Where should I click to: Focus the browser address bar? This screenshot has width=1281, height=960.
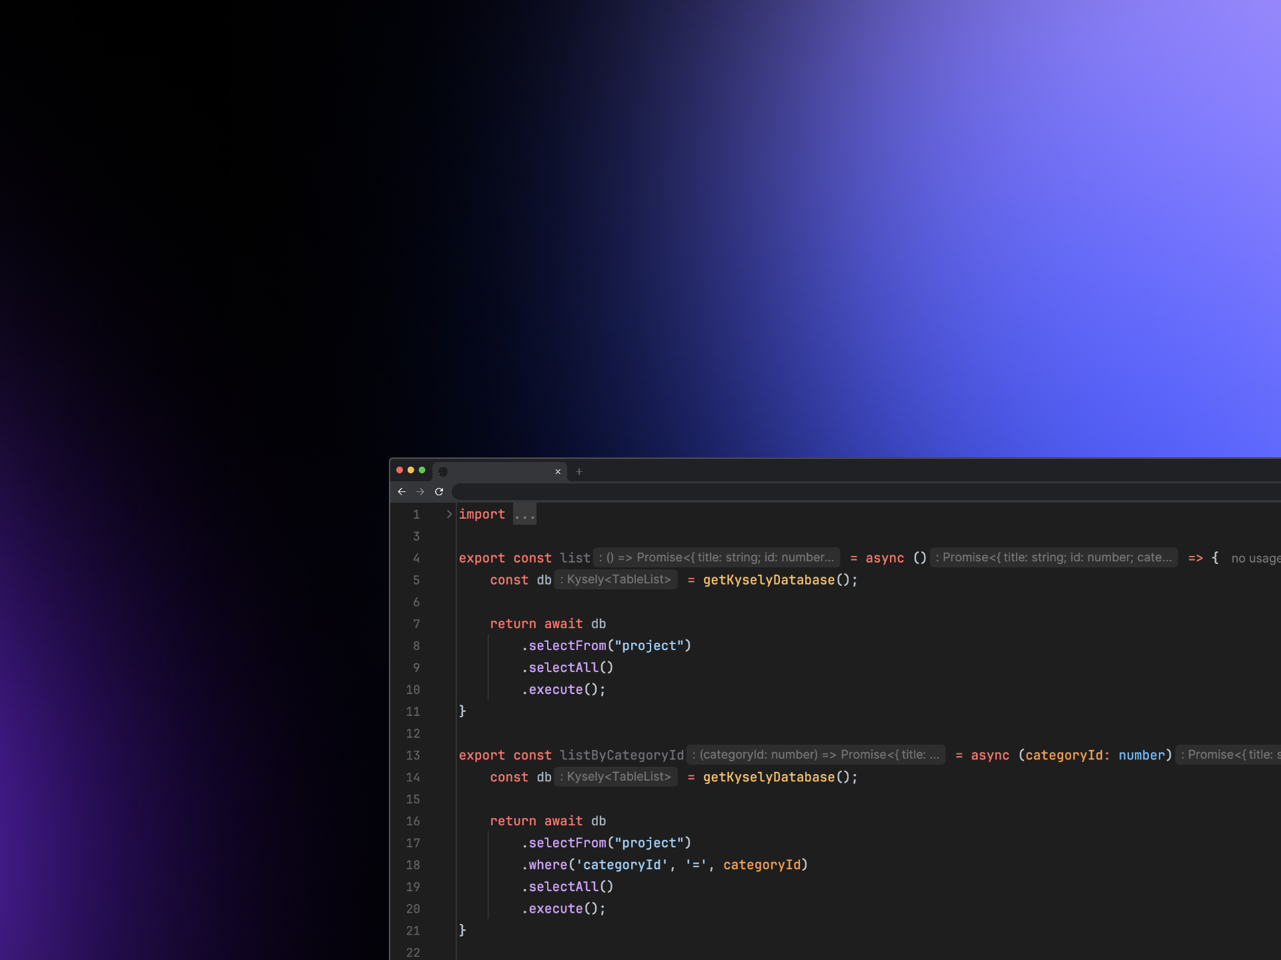(866, 491)
